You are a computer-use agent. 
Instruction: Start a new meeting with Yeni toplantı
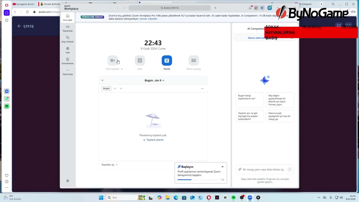tap(112, 60)
